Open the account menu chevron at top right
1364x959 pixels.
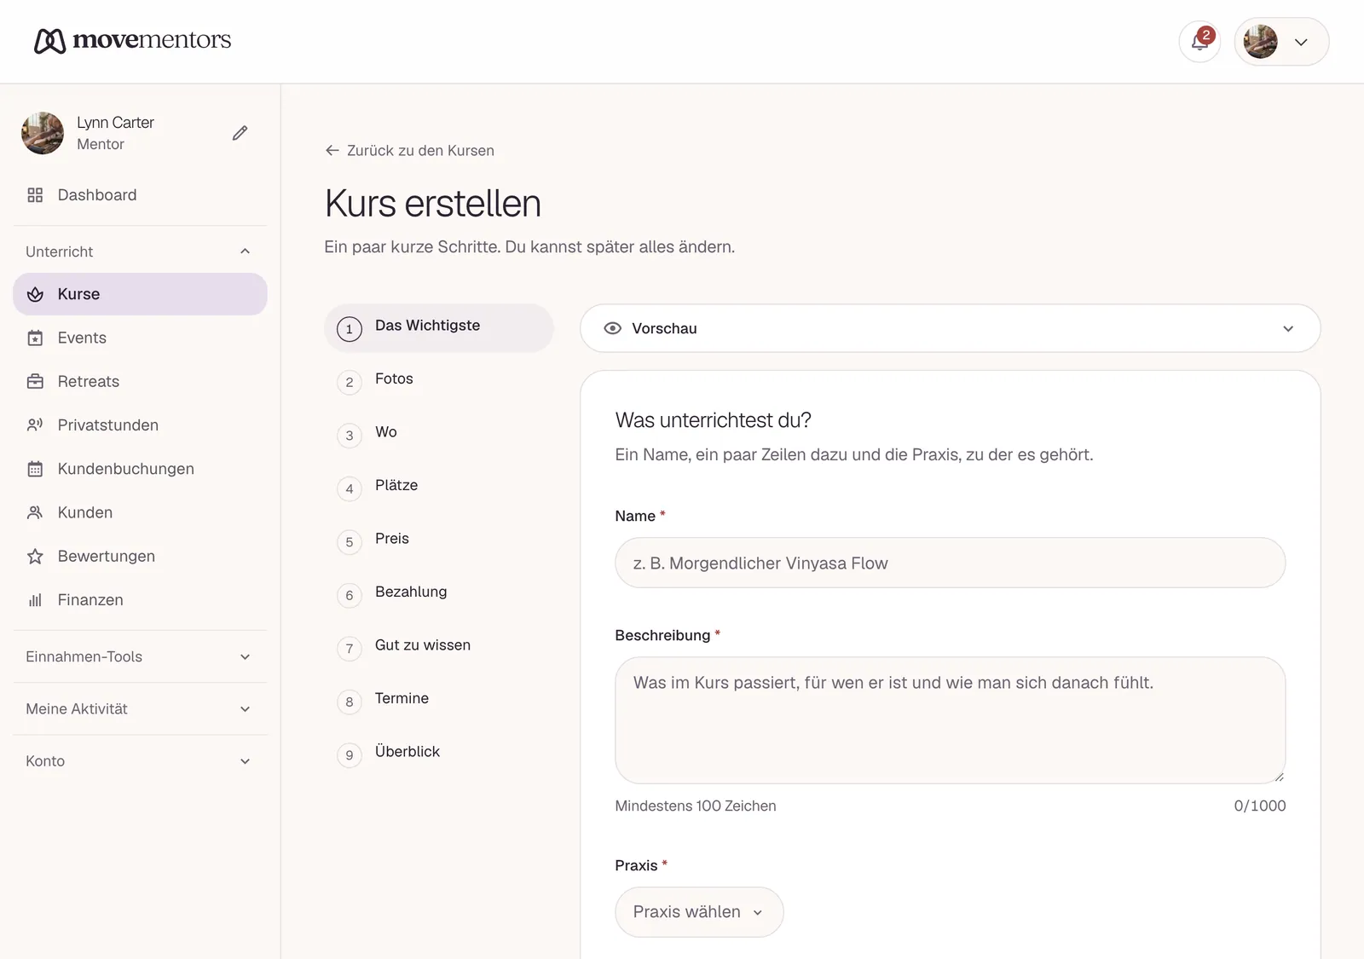click(1301, 42)
